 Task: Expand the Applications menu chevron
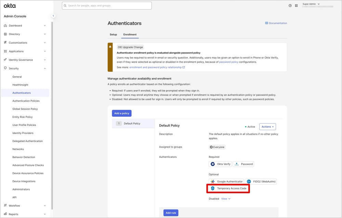(45, 51)
